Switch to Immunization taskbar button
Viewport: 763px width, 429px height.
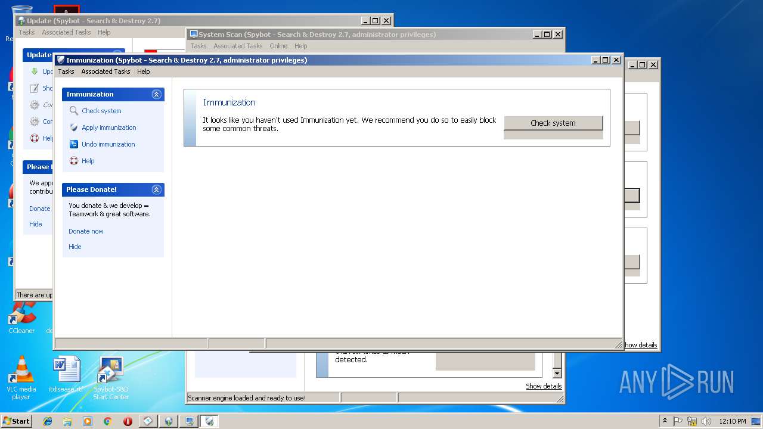(x=209, y=421)
